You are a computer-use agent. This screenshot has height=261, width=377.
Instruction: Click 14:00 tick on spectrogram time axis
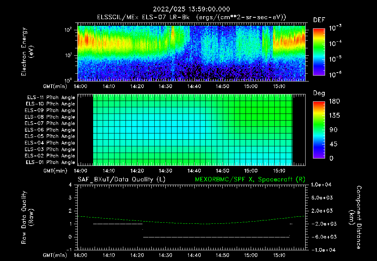tap(80, 86)
